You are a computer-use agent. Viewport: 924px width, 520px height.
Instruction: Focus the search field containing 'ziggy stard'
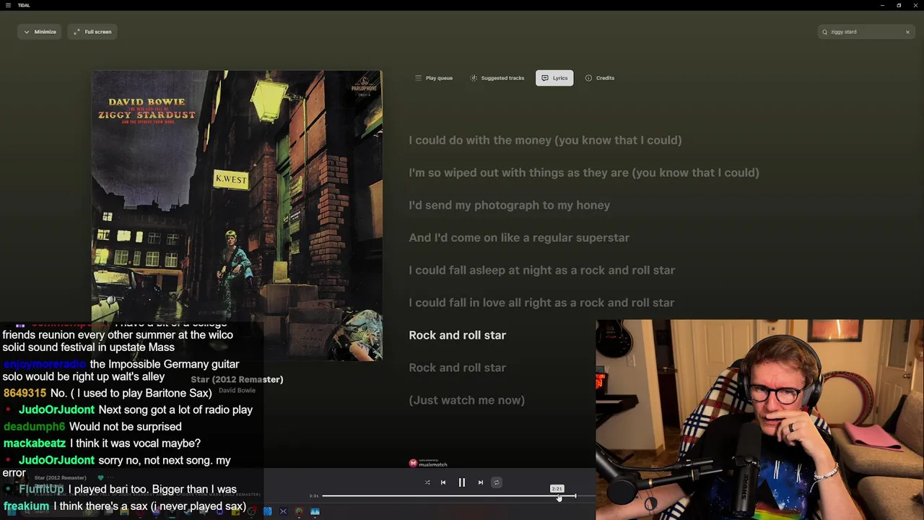tap(866, 32)
